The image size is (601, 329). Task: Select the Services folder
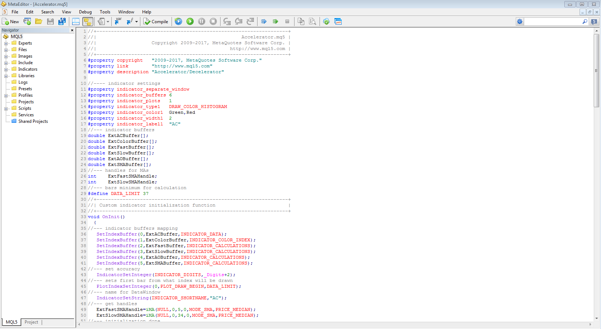coord(26,115)
